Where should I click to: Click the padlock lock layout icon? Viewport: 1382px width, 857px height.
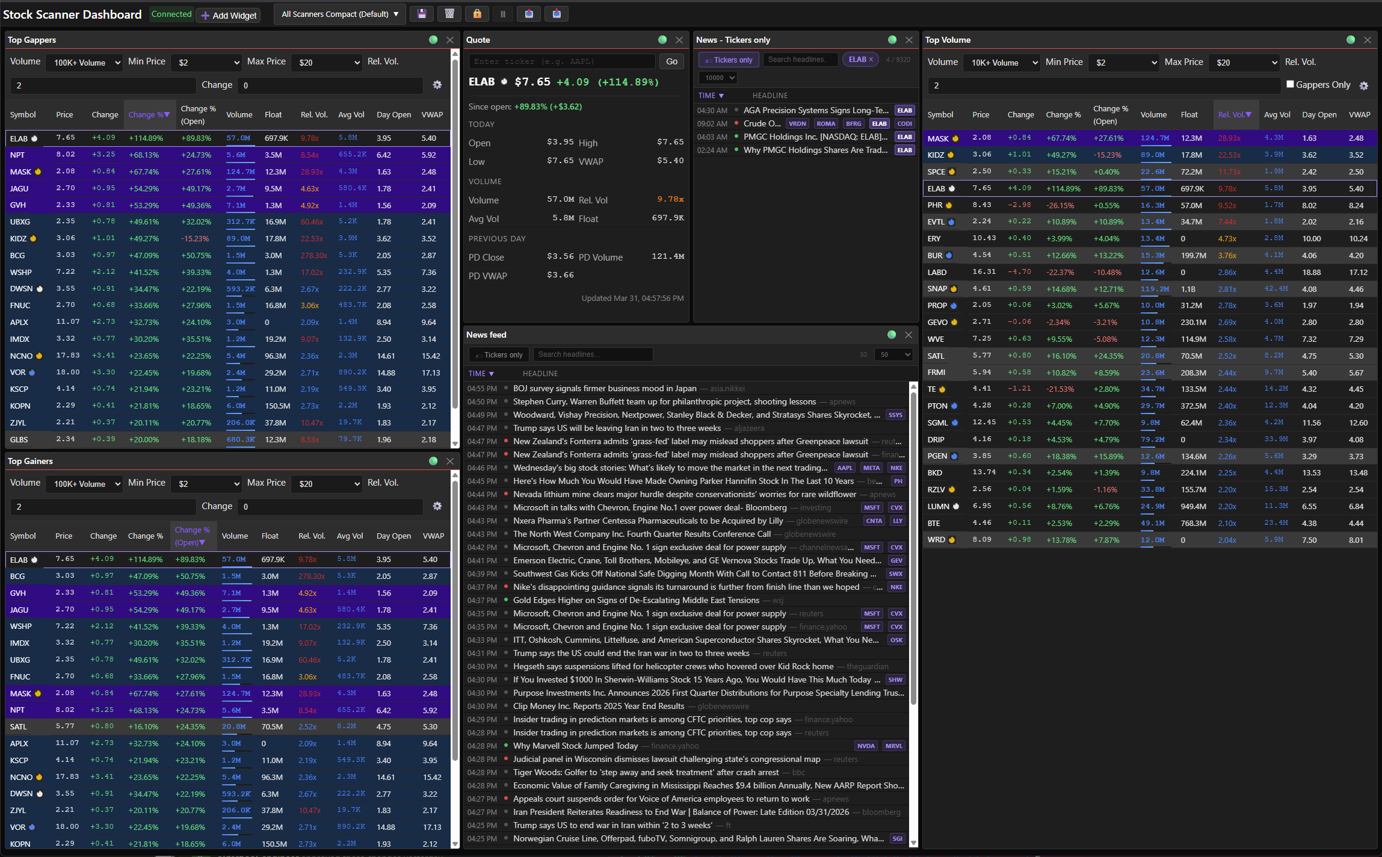click(477, 14)
